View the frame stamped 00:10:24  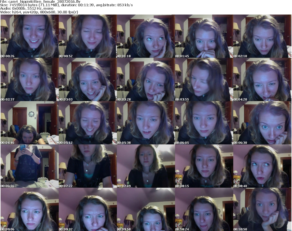[204, 209]
